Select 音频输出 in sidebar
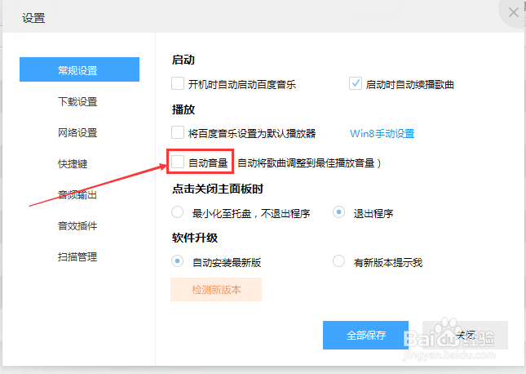Screen dimensions: 526x374 point(77,195)
